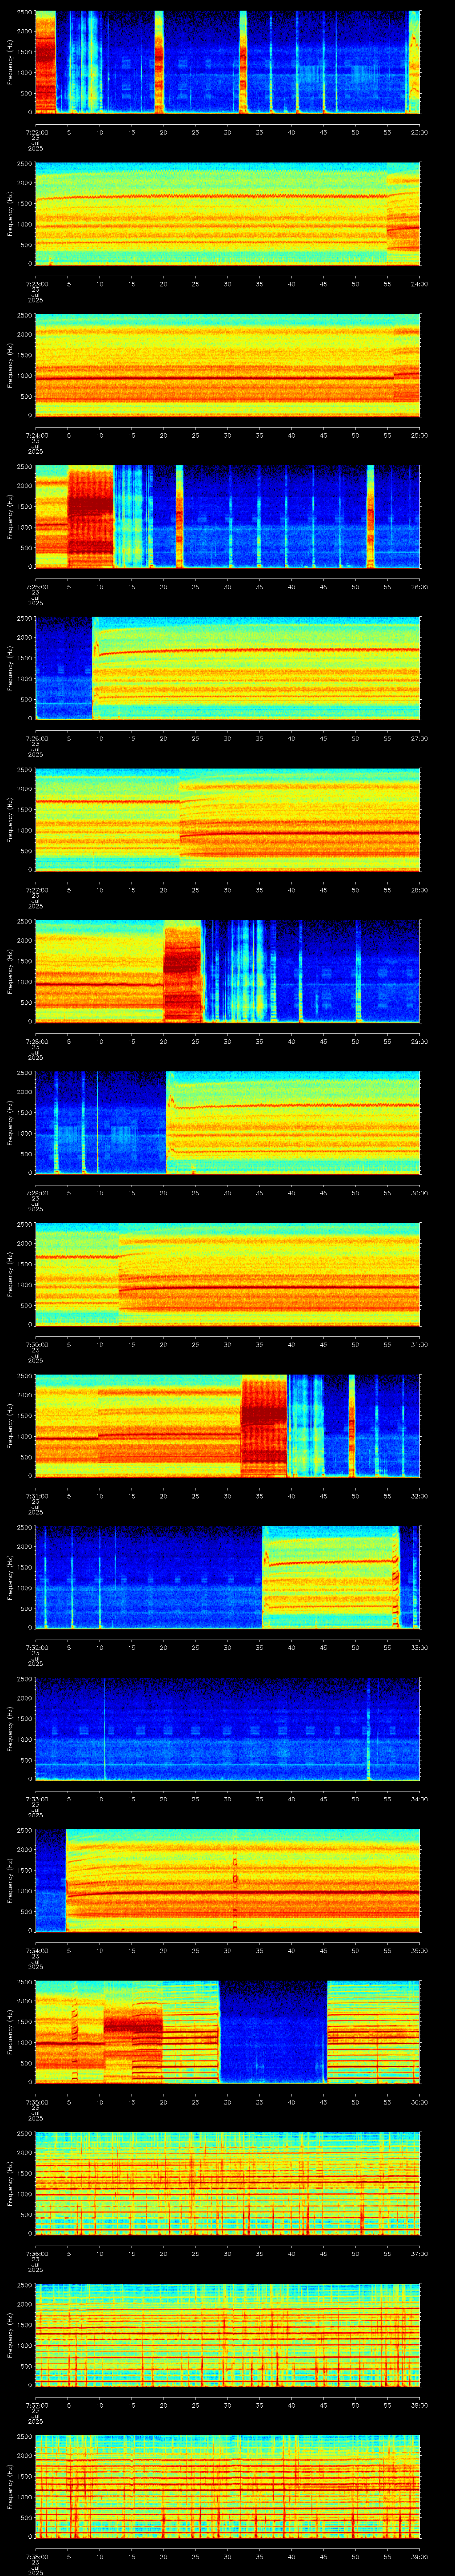Click the 'Frequency (Hz)' axis title of 7:33:00 panel
The height and width of the screenshot is (2576, 455).
point(10,1729)
